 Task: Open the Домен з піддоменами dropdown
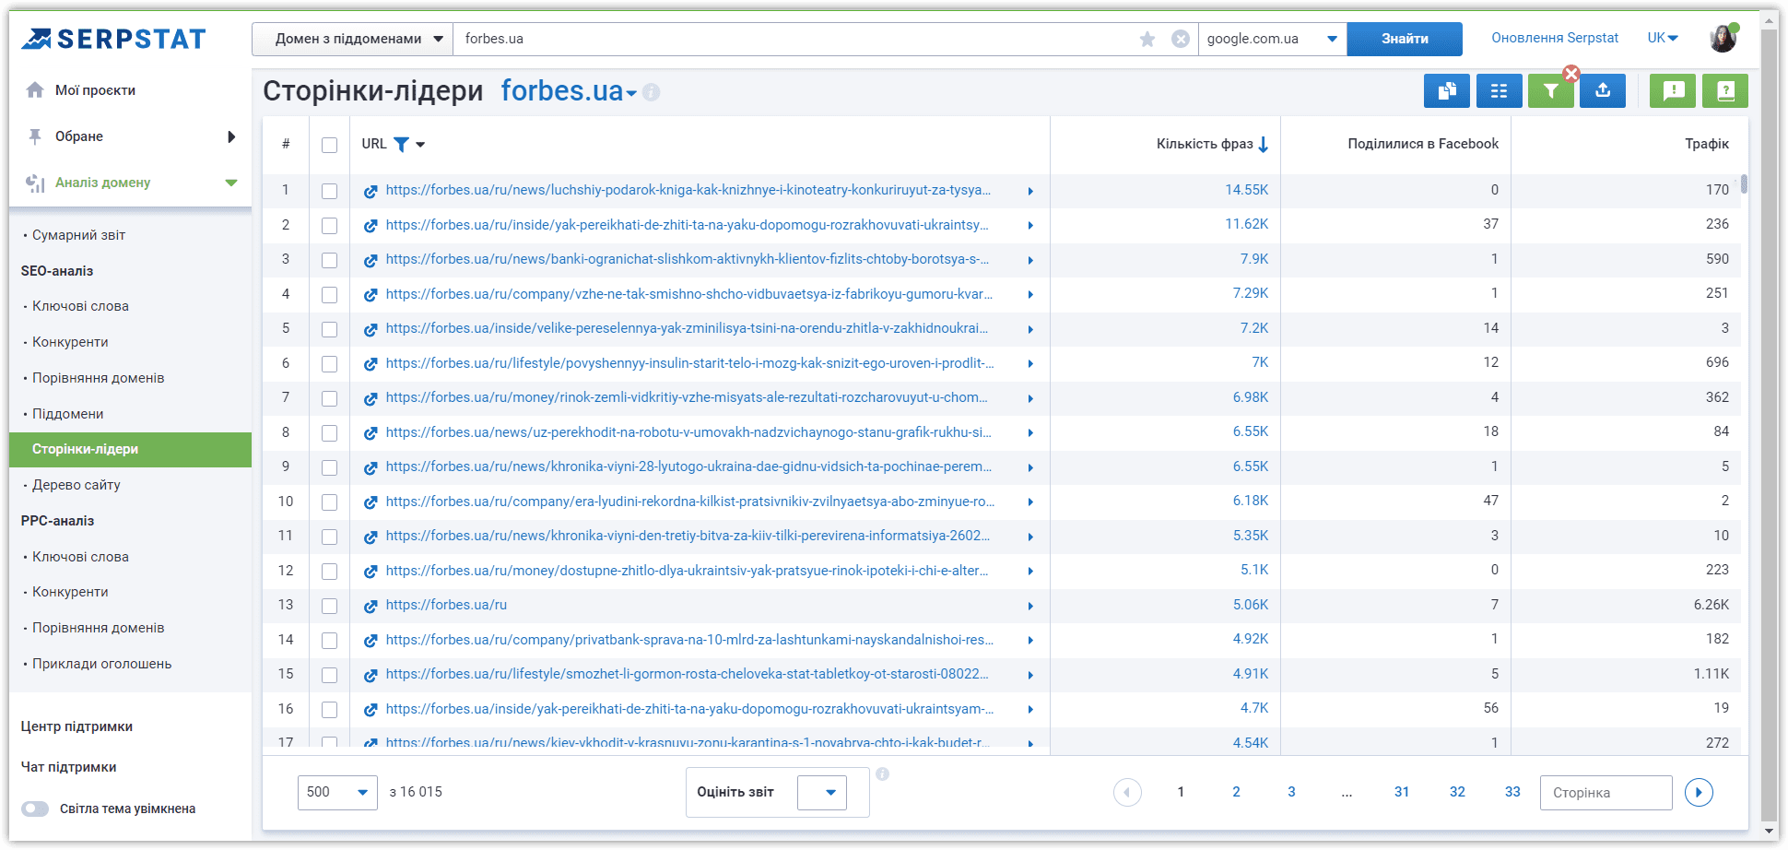353,39
